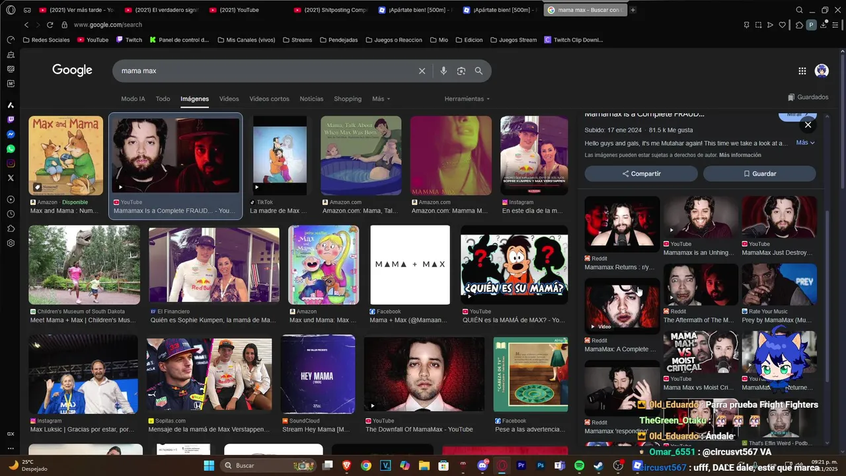This screenshot has width=846, height=476.
Task: Click the address bar URL
Action: click(x=108, y=24)
